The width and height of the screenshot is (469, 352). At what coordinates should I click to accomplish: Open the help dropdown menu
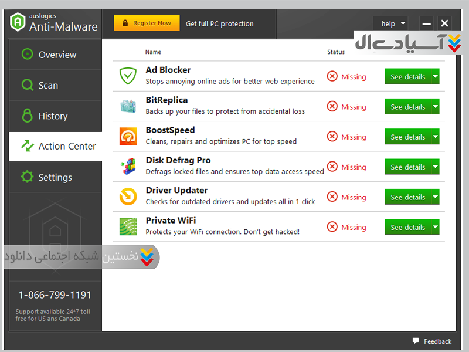click(390, 23)
